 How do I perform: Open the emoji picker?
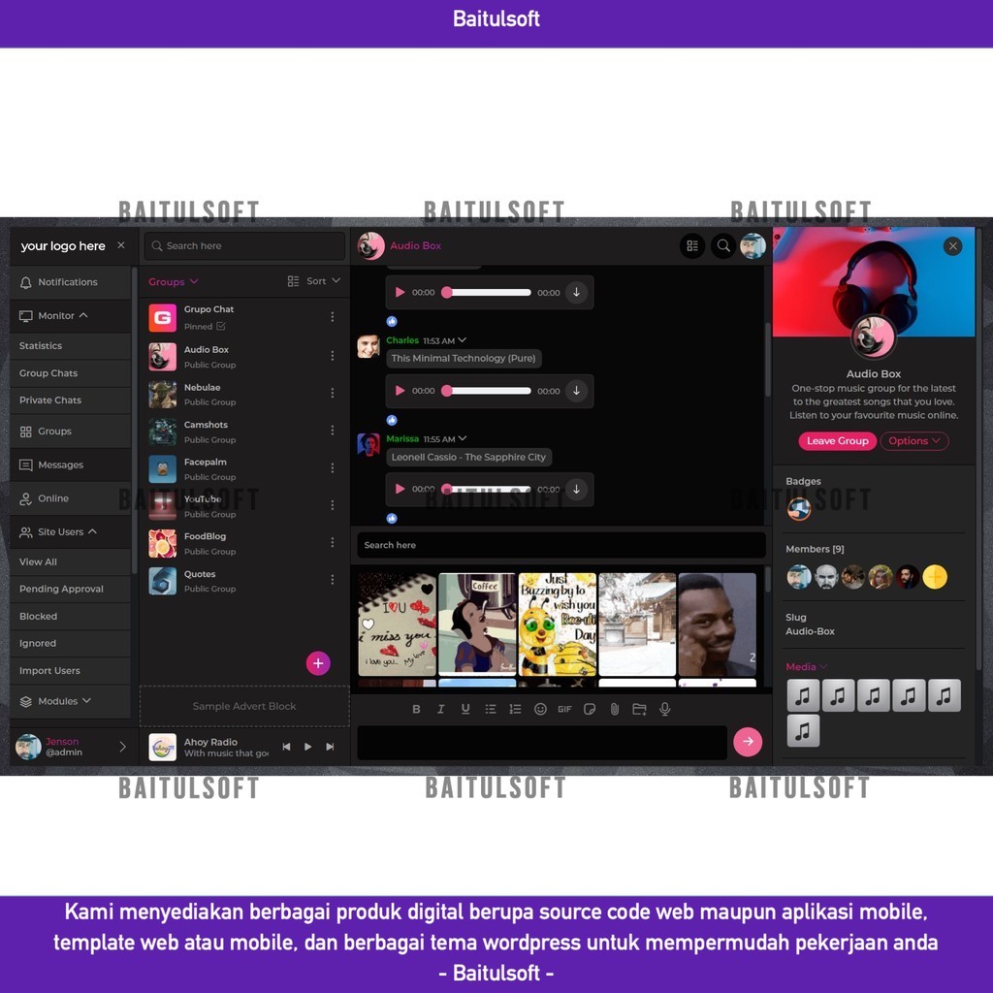[x=540, y=709]
